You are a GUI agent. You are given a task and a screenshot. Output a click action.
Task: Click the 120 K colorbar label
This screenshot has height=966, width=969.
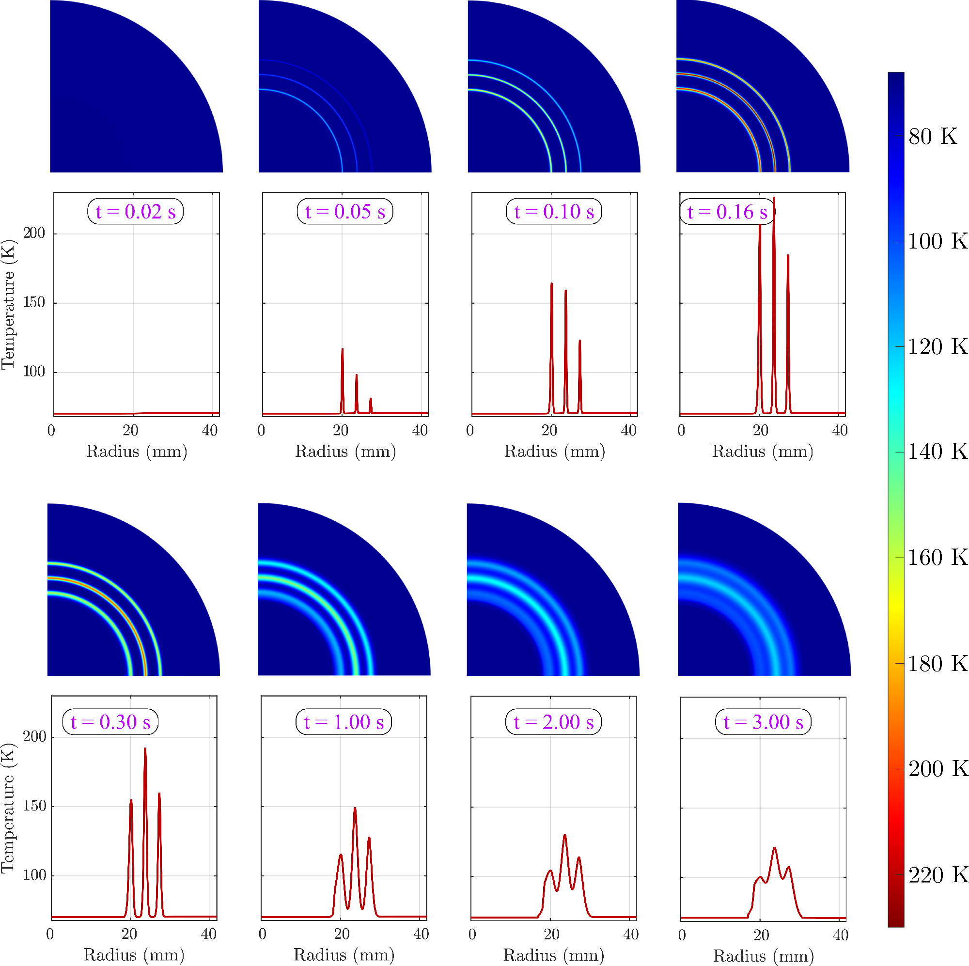pos(938,346)
